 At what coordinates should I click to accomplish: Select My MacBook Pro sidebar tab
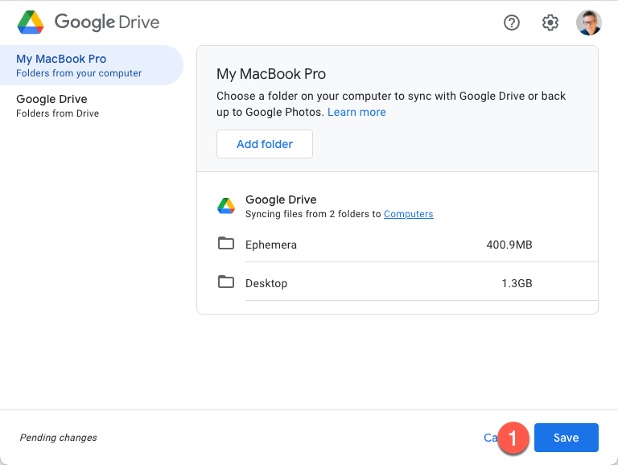pos(92,65)
